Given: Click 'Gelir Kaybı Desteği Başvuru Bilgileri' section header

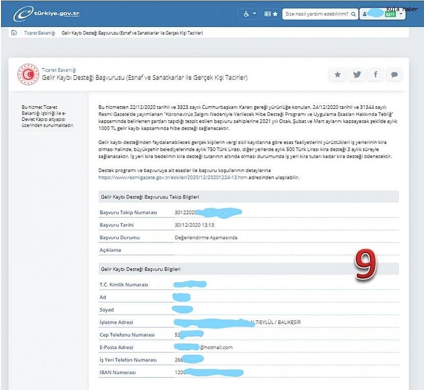Looking at the screenshot, I should pos(249,269).
